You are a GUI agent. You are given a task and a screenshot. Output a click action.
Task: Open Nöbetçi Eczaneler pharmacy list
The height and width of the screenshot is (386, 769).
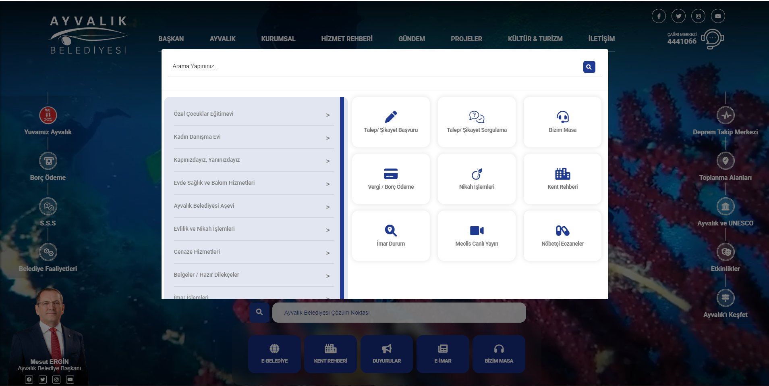[562, 236]
